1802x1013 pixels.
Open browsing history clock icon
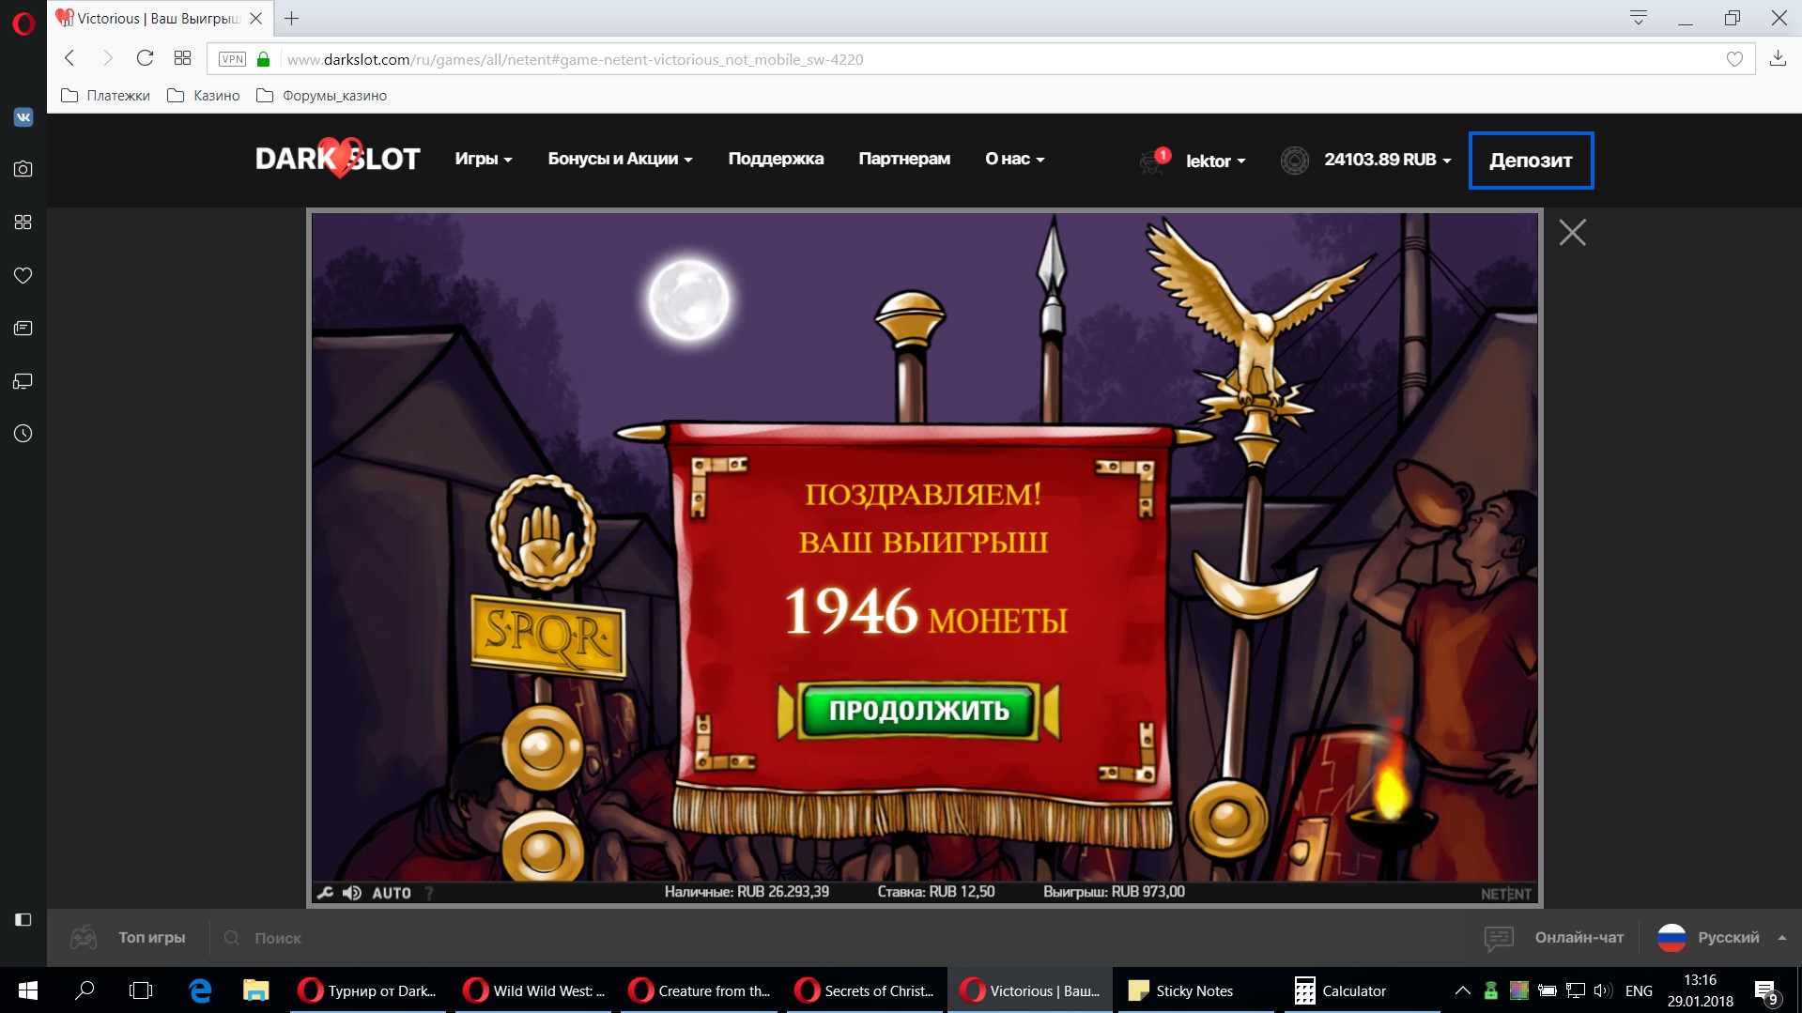pos(23,434)
